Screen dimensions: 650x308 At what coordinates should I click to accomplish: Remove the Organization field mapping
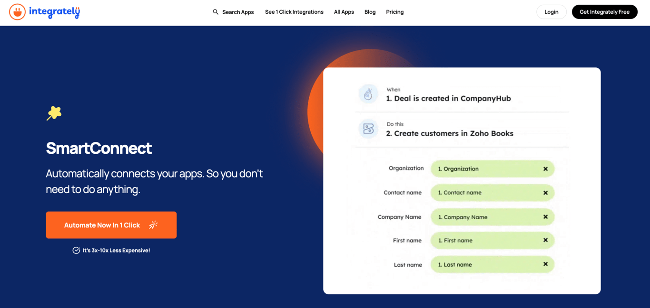tap(545, 168)
